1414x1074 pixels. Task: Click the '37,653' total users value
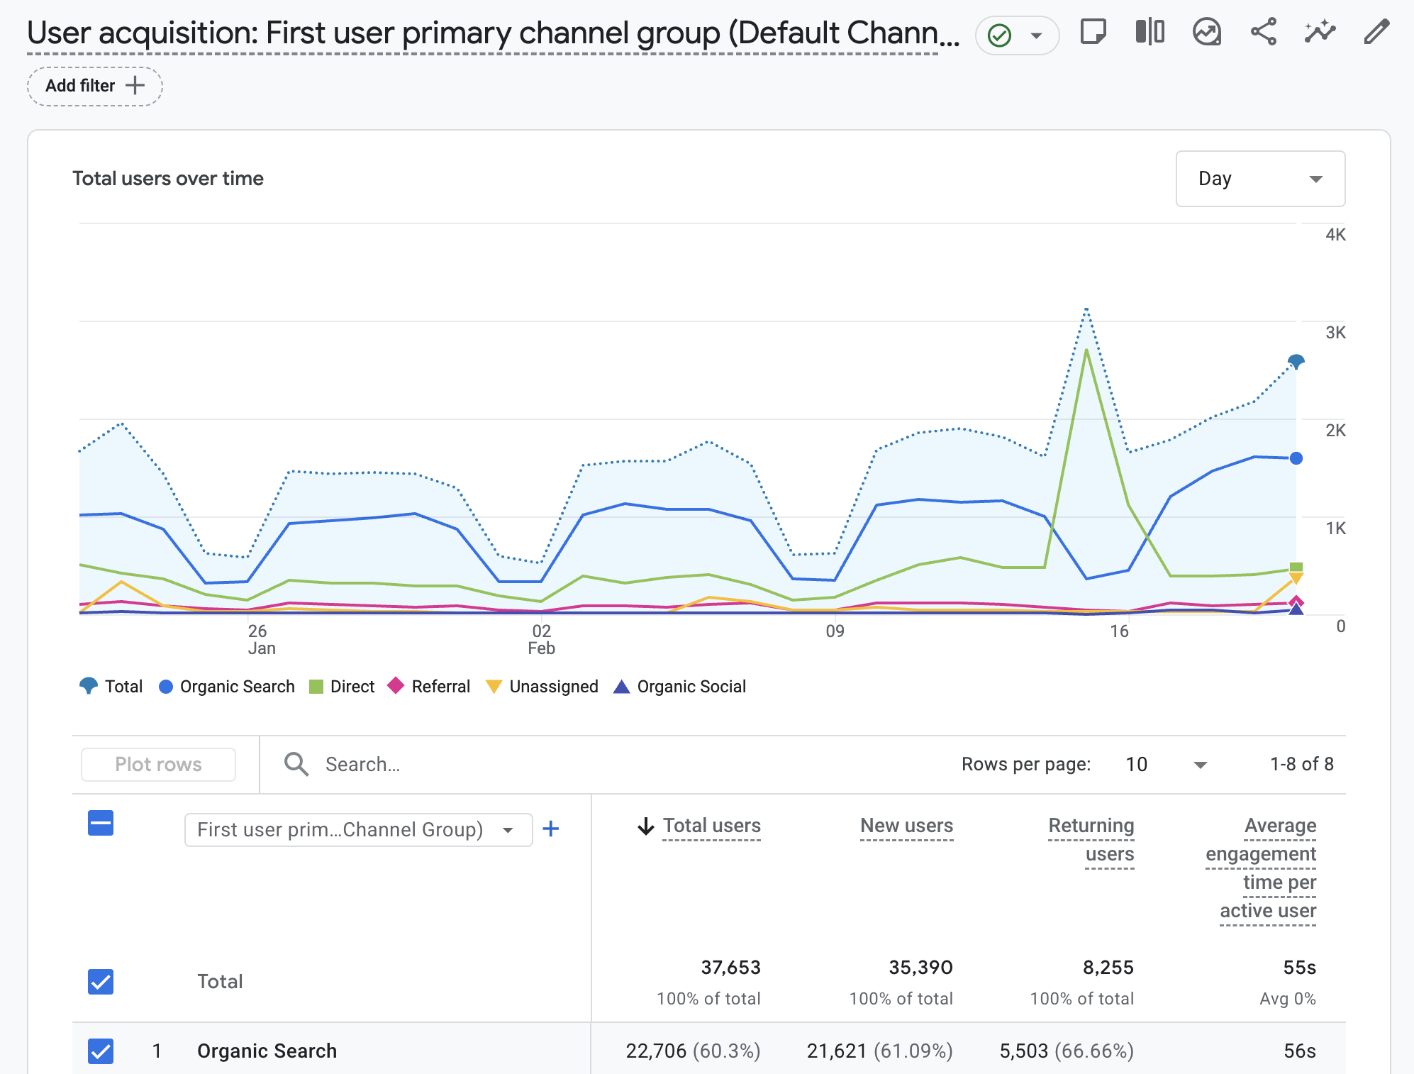(730, 968)
